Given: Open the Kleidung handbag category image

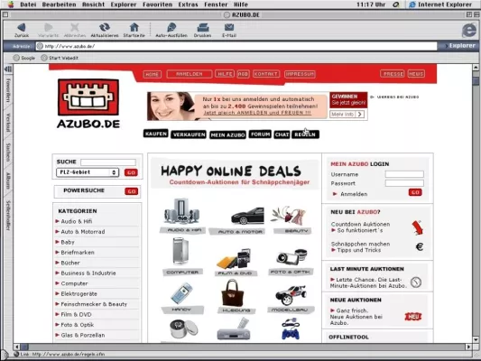Looking at the screenshot, I should [x=233, y=293].
